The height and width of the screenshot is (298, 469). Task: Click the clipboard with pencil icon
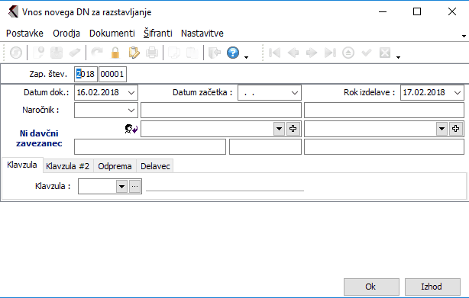click(x=134, y=53)
